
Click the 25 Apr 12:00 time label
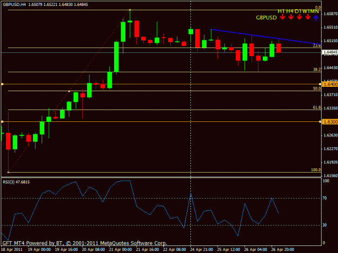tap(229, 250)
